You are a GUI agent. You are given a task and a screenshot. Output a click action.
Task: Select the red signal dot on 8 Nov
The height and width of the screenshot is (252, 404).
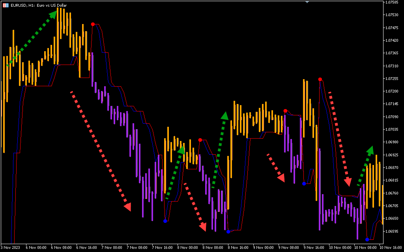200,140
